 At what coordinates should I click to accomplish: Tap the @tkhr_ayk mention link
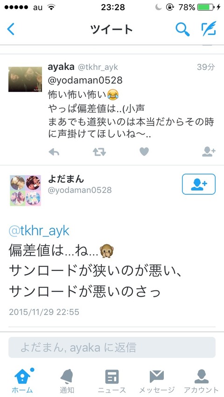click(39, 231)
